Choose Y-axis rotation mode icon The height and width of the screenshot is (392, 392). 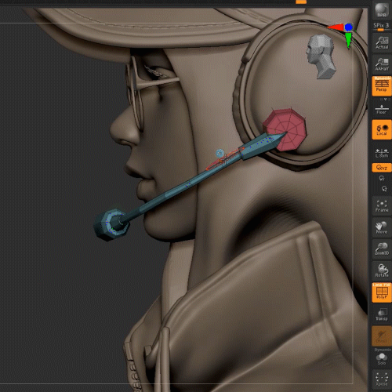[382, 179]
